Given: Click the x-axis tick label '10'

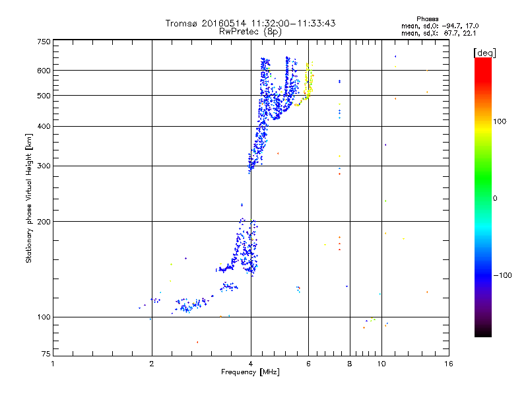Looking at the screenshot, I should coord(381,364).
